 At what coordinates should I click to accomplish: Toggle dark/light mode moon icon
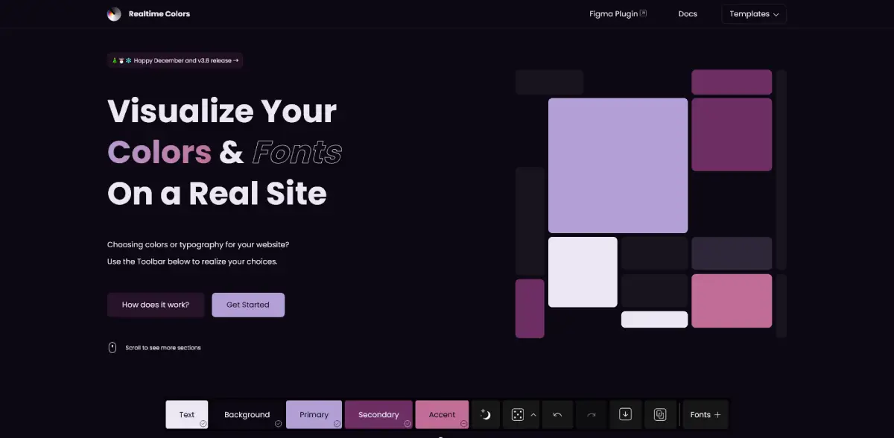click(486, 415)
